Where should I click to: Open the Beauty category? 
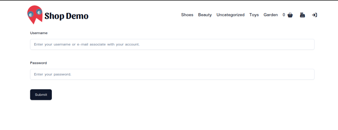click(x=205, y=15)
